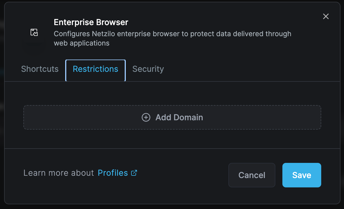The width and height of the screenshot is (344, 209).
Task: Click the divider line below the tabs
Action: tap(234, 81)
